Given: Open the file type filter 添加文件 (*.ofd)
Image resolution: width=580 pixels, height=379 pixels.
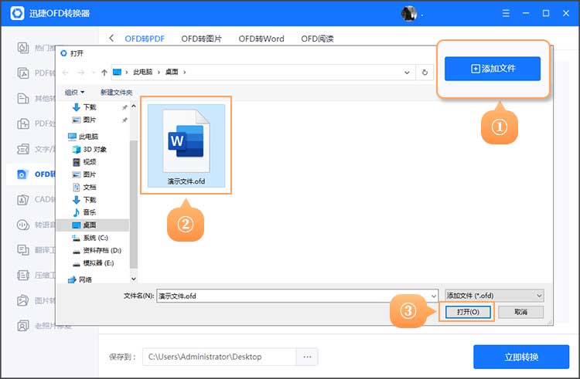Looking at the screenshot, I should pyautogui.click(x=495, y=296).
